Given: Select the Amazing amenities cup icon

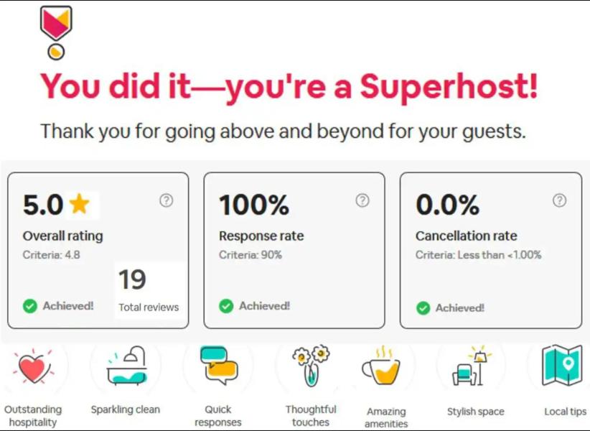Looking at the screenshot, I should 380,367.
